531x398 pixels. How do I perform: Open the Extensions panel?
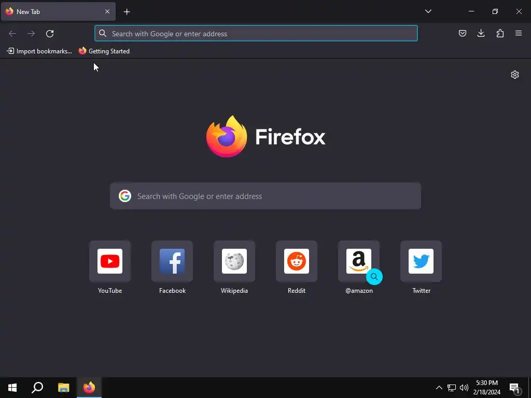click(x=500, y=33)
